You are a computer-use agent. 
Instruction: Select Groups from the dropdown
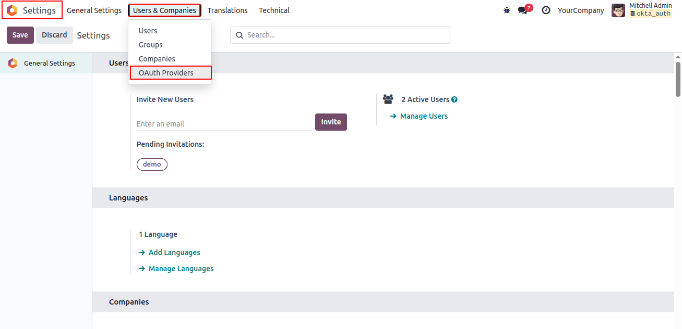tap(170, 45)
